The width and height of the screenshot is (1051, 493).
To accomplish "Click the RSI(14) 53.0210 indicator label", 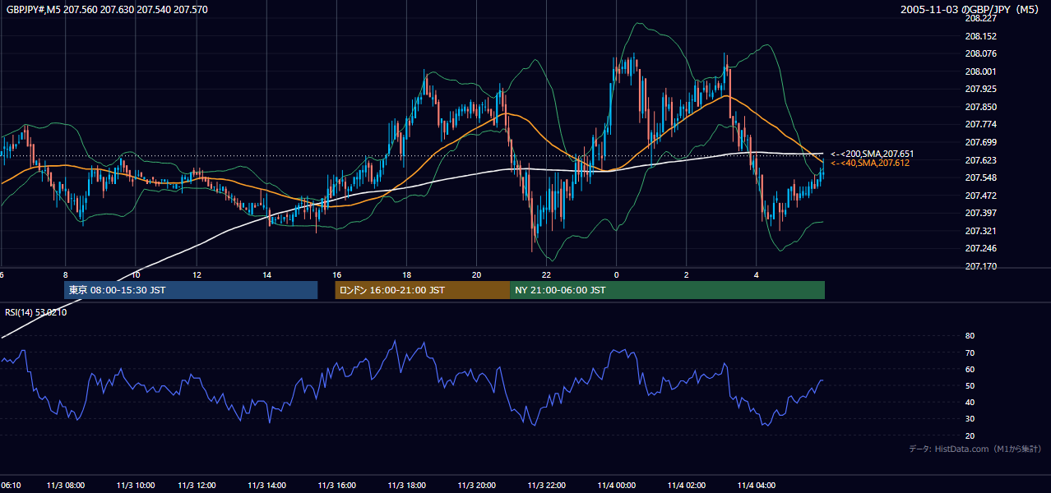I will 36,312.
